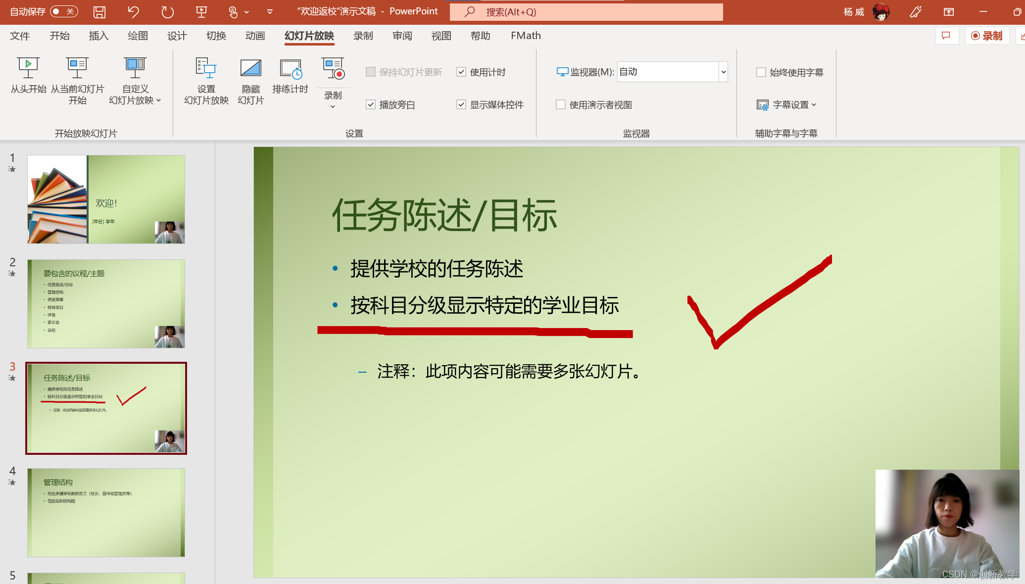
Task: Click the redo icon in title bar
Action: [x=167, y=12]
